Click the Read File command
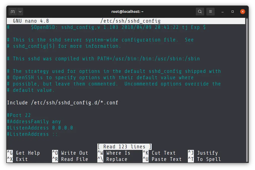This screenshot has height=170, width=255. [75, 159]
